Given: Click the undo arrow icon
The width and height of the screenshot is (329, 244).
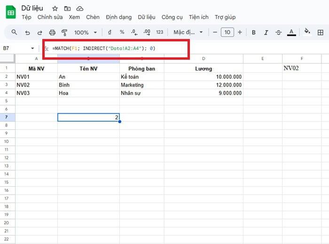Looking at the screenshot, I should (27, 32).
